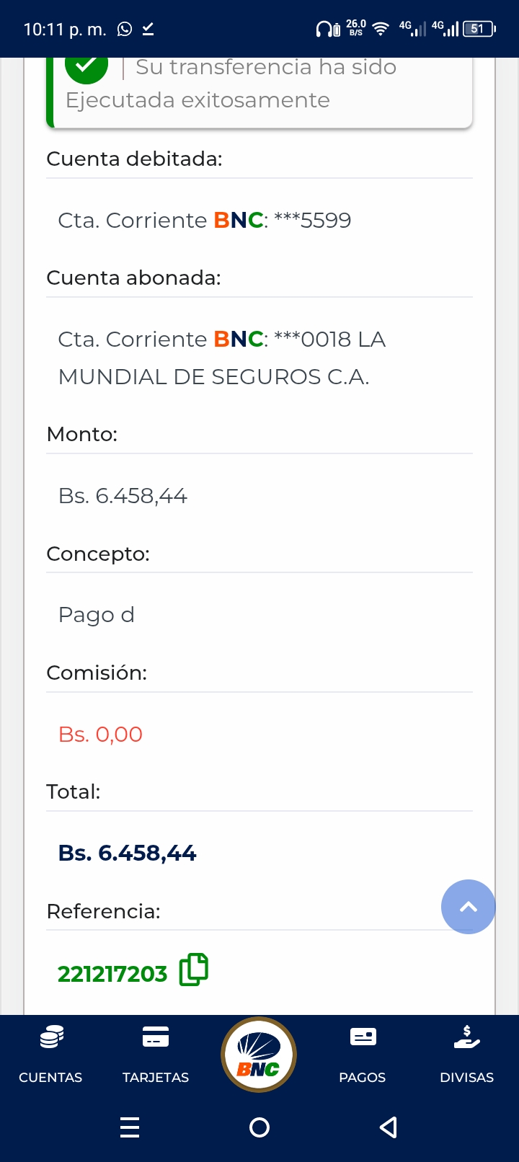Tap the green success checkmark icon
Viewport: 519px width, 1162px height.
click(86, 66)
